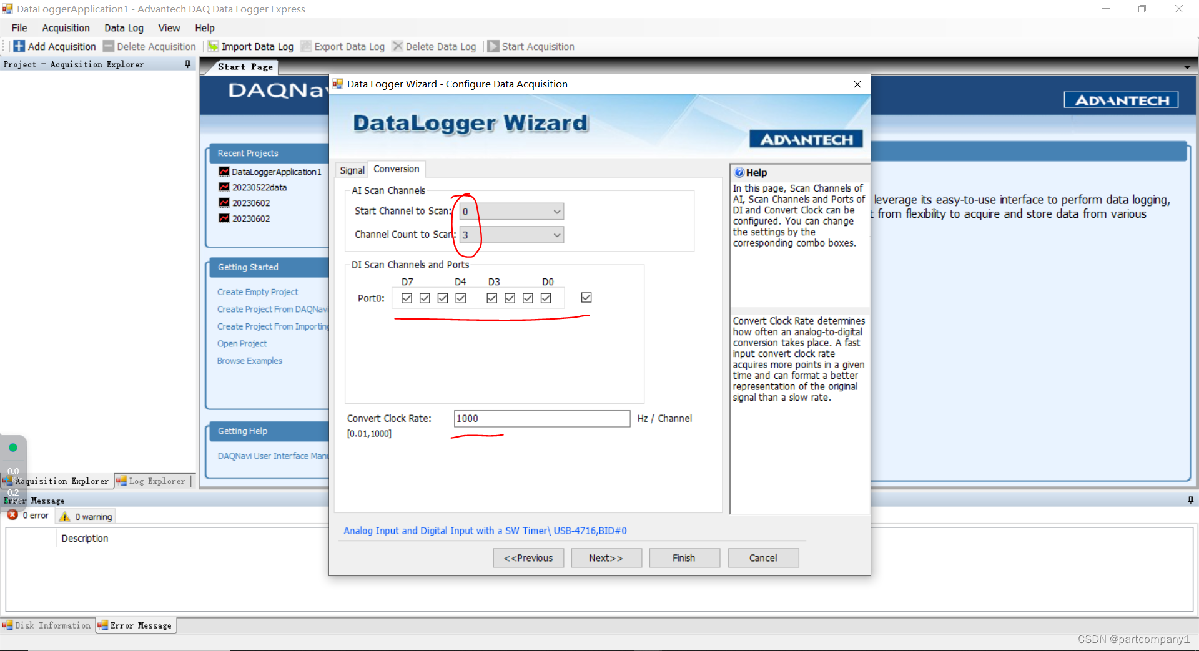The height and width of the screenshot is (651, 1199).
Task: Open the File menu
Action: pyautogui.click(x=19, y=28)
